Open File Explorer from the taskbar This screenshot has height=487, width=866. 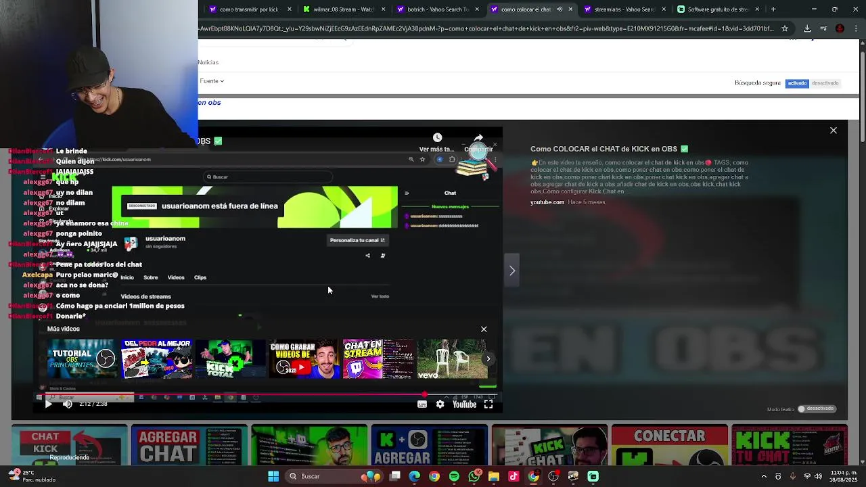494,476
